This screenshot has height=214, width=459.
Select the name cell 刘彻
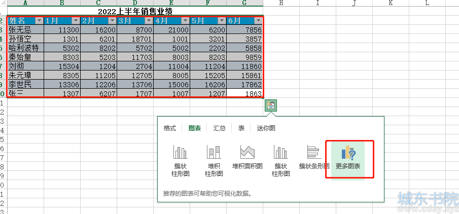pos(26,66)
